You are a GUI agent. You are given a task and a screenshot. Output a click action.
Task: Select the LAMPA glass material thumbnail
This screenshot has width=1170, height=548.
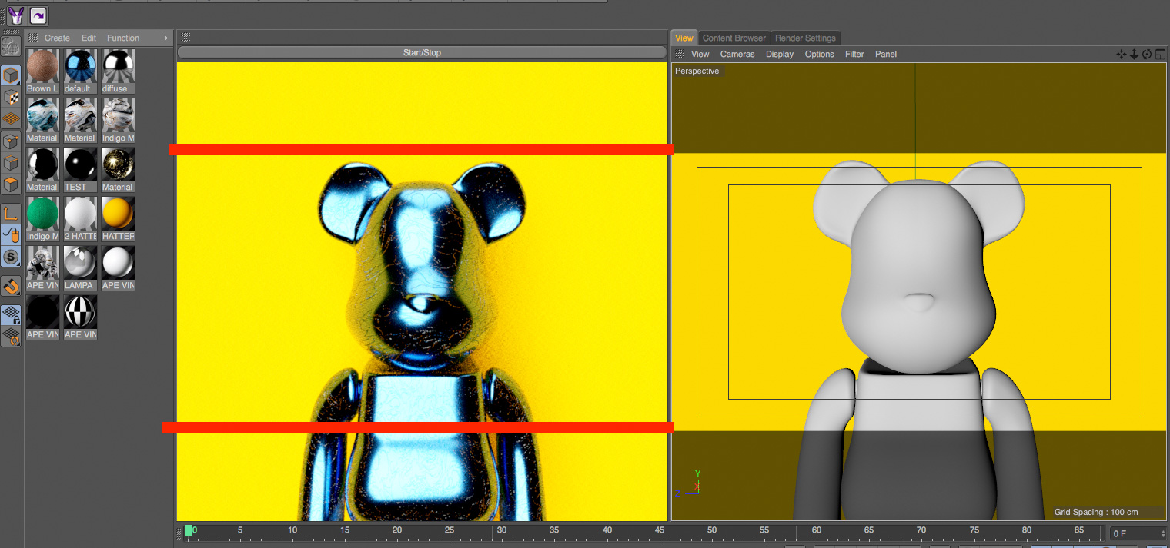(x=80, y=263)
